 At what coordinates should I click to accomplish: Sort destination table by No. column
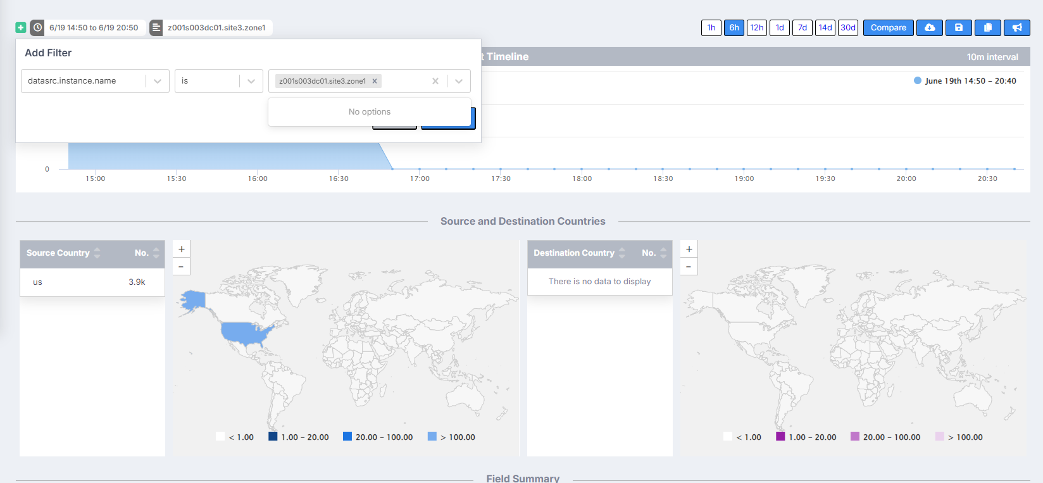pyautogui.click(x=654, y=253)
